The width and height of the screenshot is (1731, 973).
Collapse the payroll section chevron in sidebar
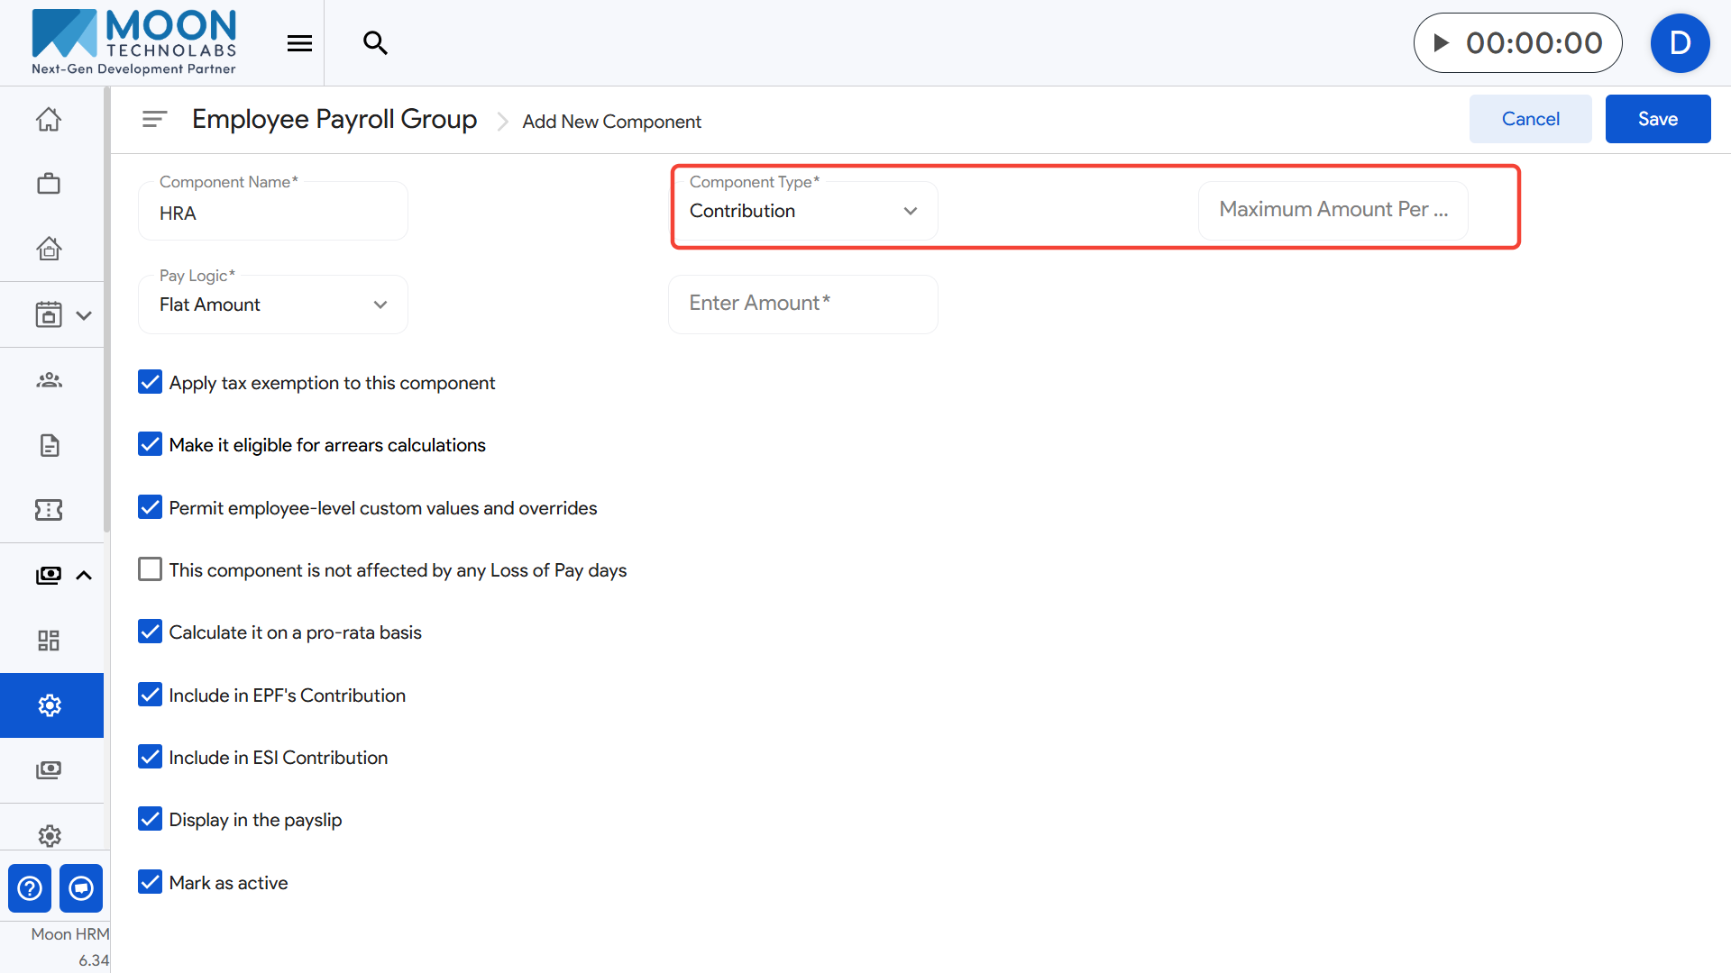click(x=84, y=575)
